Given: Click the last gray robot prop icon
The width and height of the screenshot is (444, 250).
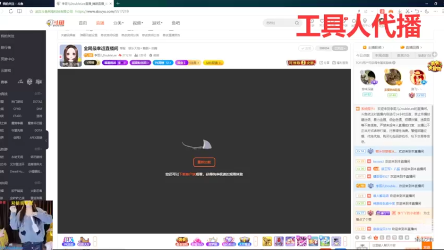Looking at the screenshot, I should click(336, 241).
